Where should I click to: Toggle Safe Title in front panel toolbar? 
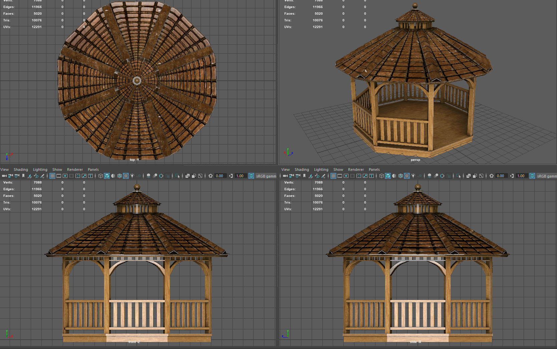coord(90,176)
